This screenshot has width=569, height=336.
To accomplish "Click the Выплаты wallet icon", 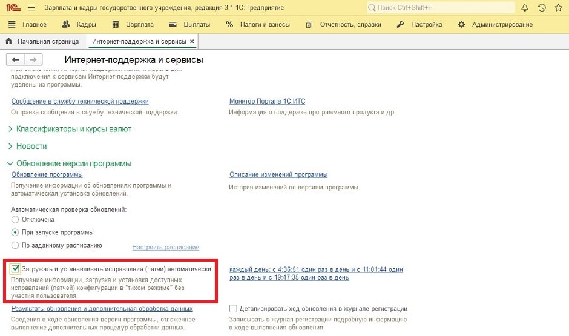I will tap(173, 24).
